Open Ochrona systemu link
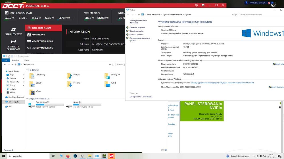 pos(136,34)
